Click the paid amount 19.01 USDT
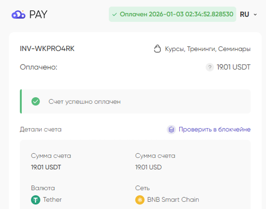 (x=233, y=67)
